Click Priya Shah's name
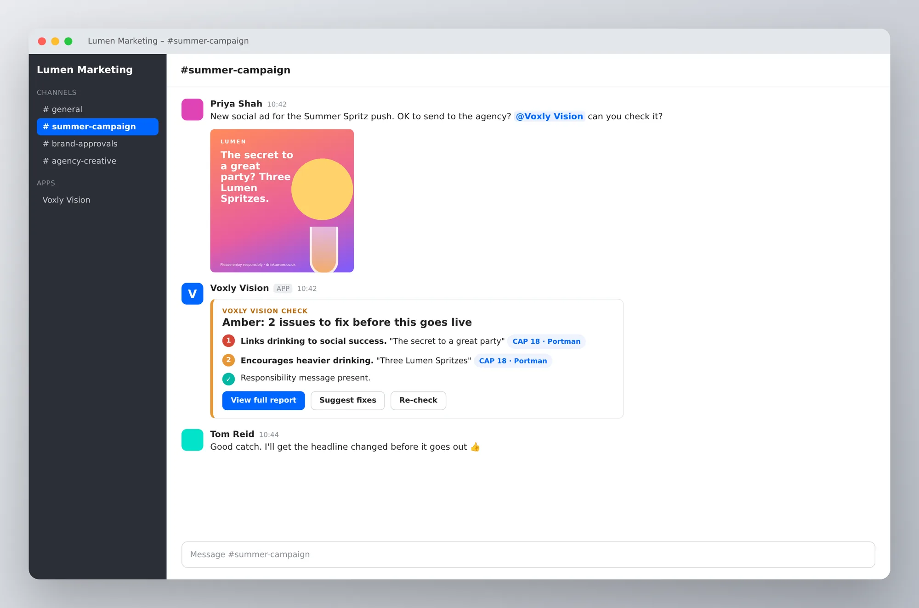919x608 pixels. click(236, 104)
